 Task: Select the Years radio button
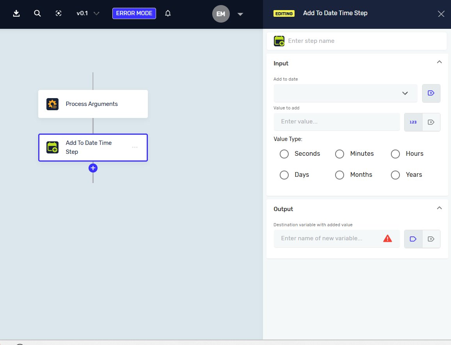(395, 175)
